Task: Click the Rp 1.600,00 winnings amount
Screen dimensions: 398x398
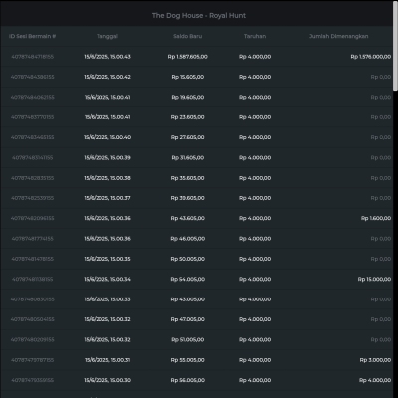Action: click(376, 218)
